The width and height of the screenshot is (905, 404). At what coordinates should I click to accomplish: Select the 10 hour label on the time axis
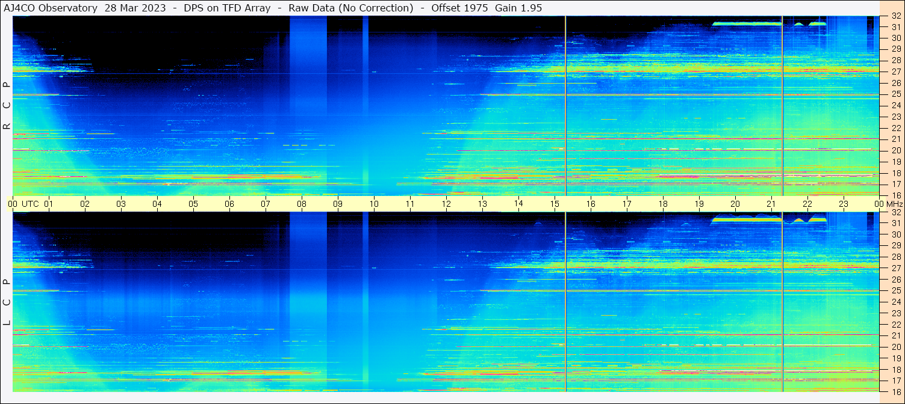tap(374, 204)
